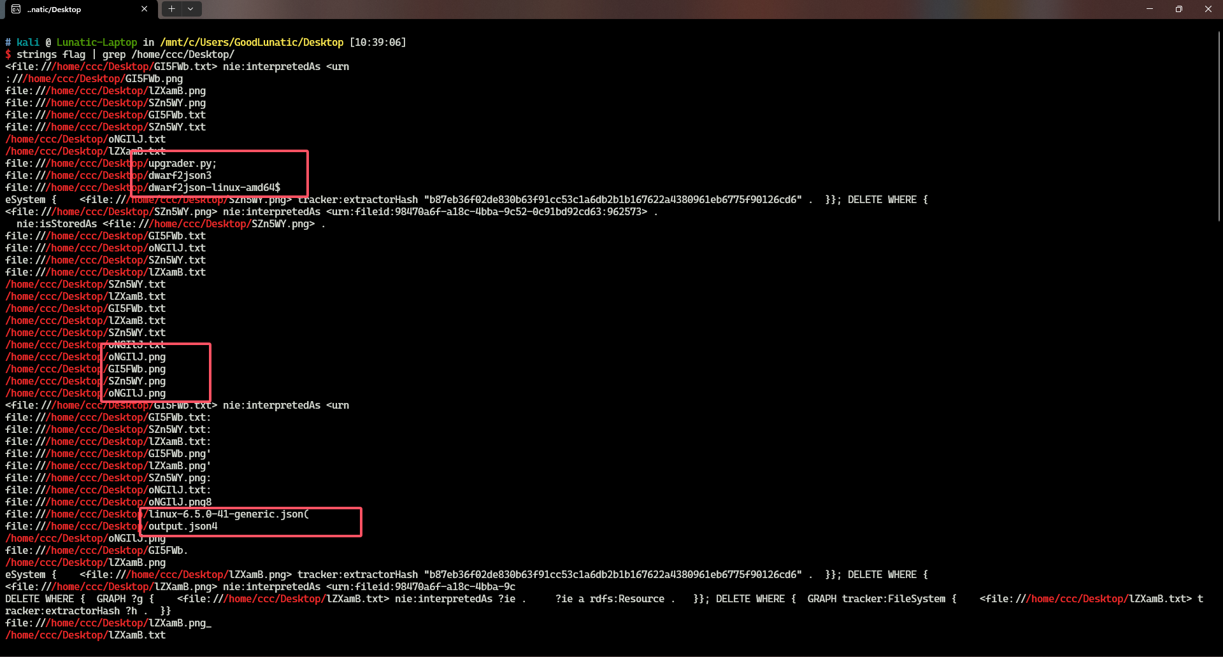
Task: Expand the new tab profile dropdown
Action: (190, 9)
